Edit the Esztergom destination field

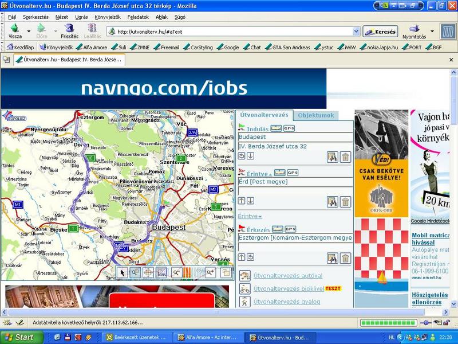[295, 238]
